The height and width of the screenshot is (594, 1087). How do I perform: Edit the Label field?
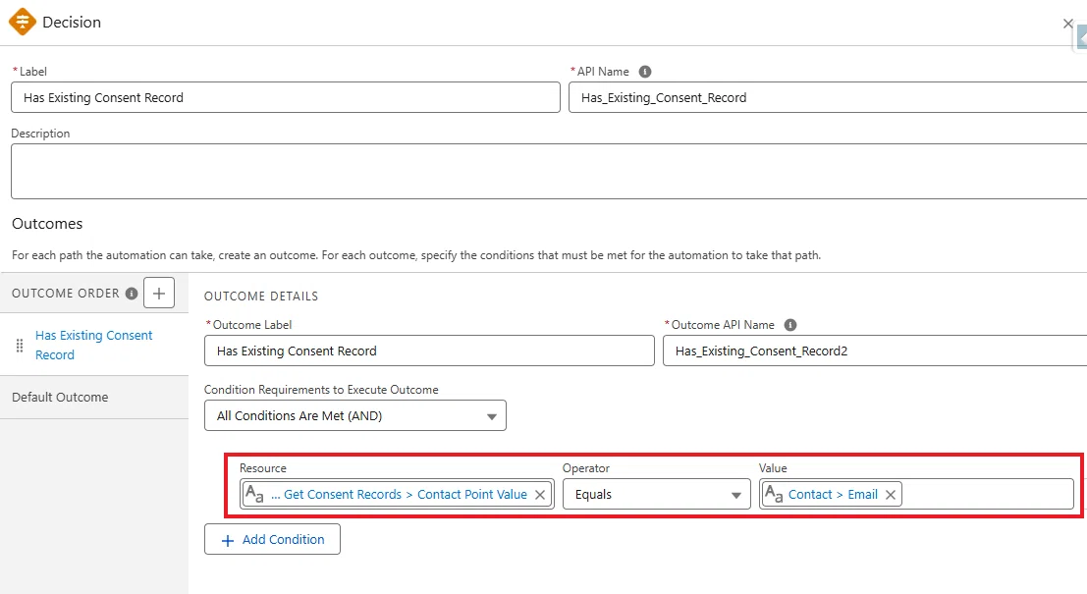tap(286, 97)
